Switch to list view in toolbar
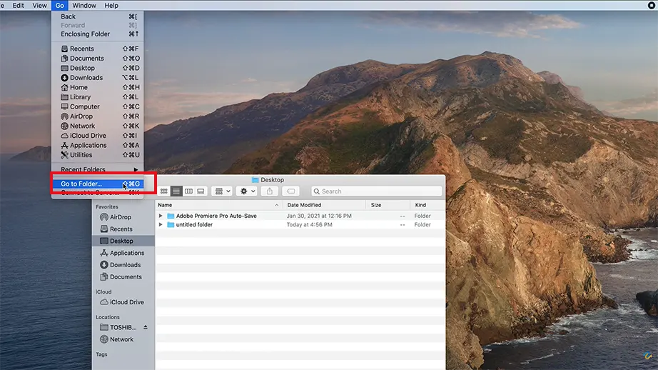The image size is (658, 370). point(176,191)
